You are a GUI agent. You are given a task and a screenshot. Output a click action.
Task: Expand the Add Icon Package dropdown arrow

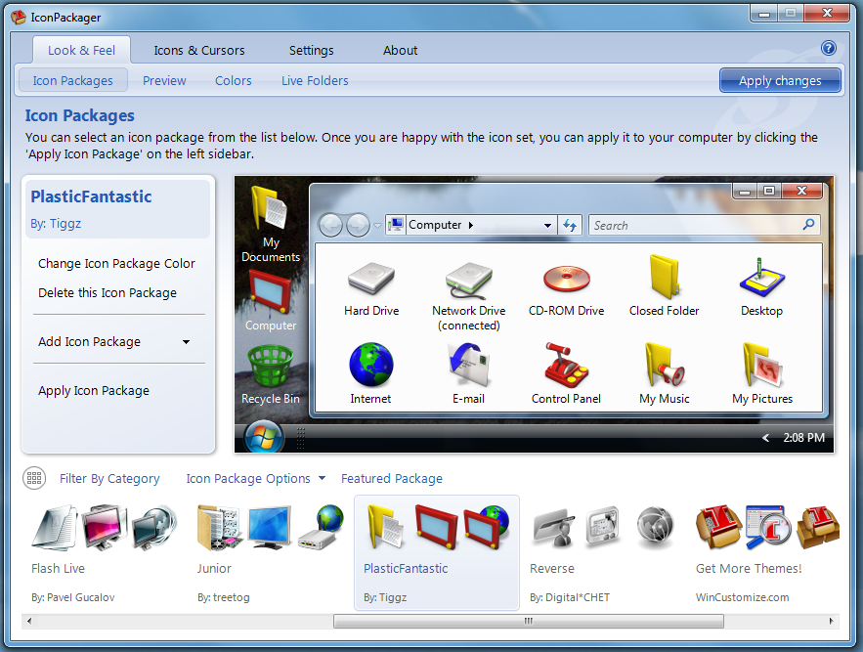pos(186,342)
